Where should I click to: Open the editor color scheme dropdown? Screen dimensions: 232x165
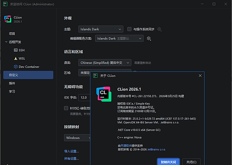tap(119, 38)
